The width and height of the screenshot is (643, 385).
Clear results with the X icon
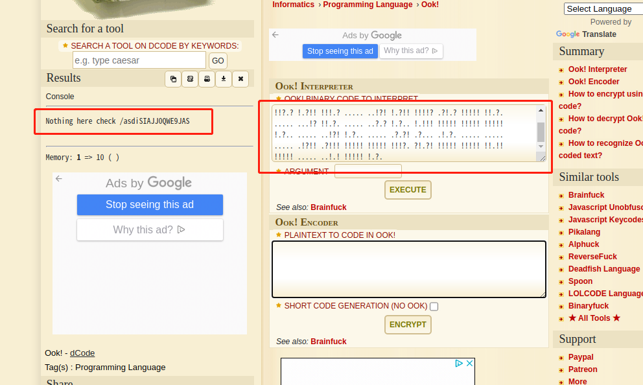point(240,78)
